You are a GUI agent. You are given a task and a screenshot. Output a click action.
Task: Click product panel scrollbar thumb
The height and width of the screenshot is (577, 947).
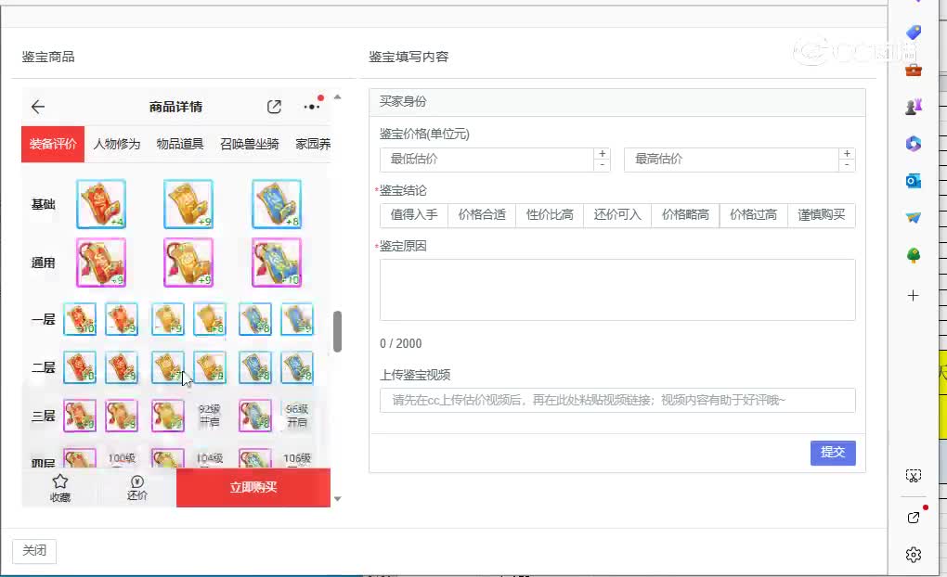click(x=338, y=331)
